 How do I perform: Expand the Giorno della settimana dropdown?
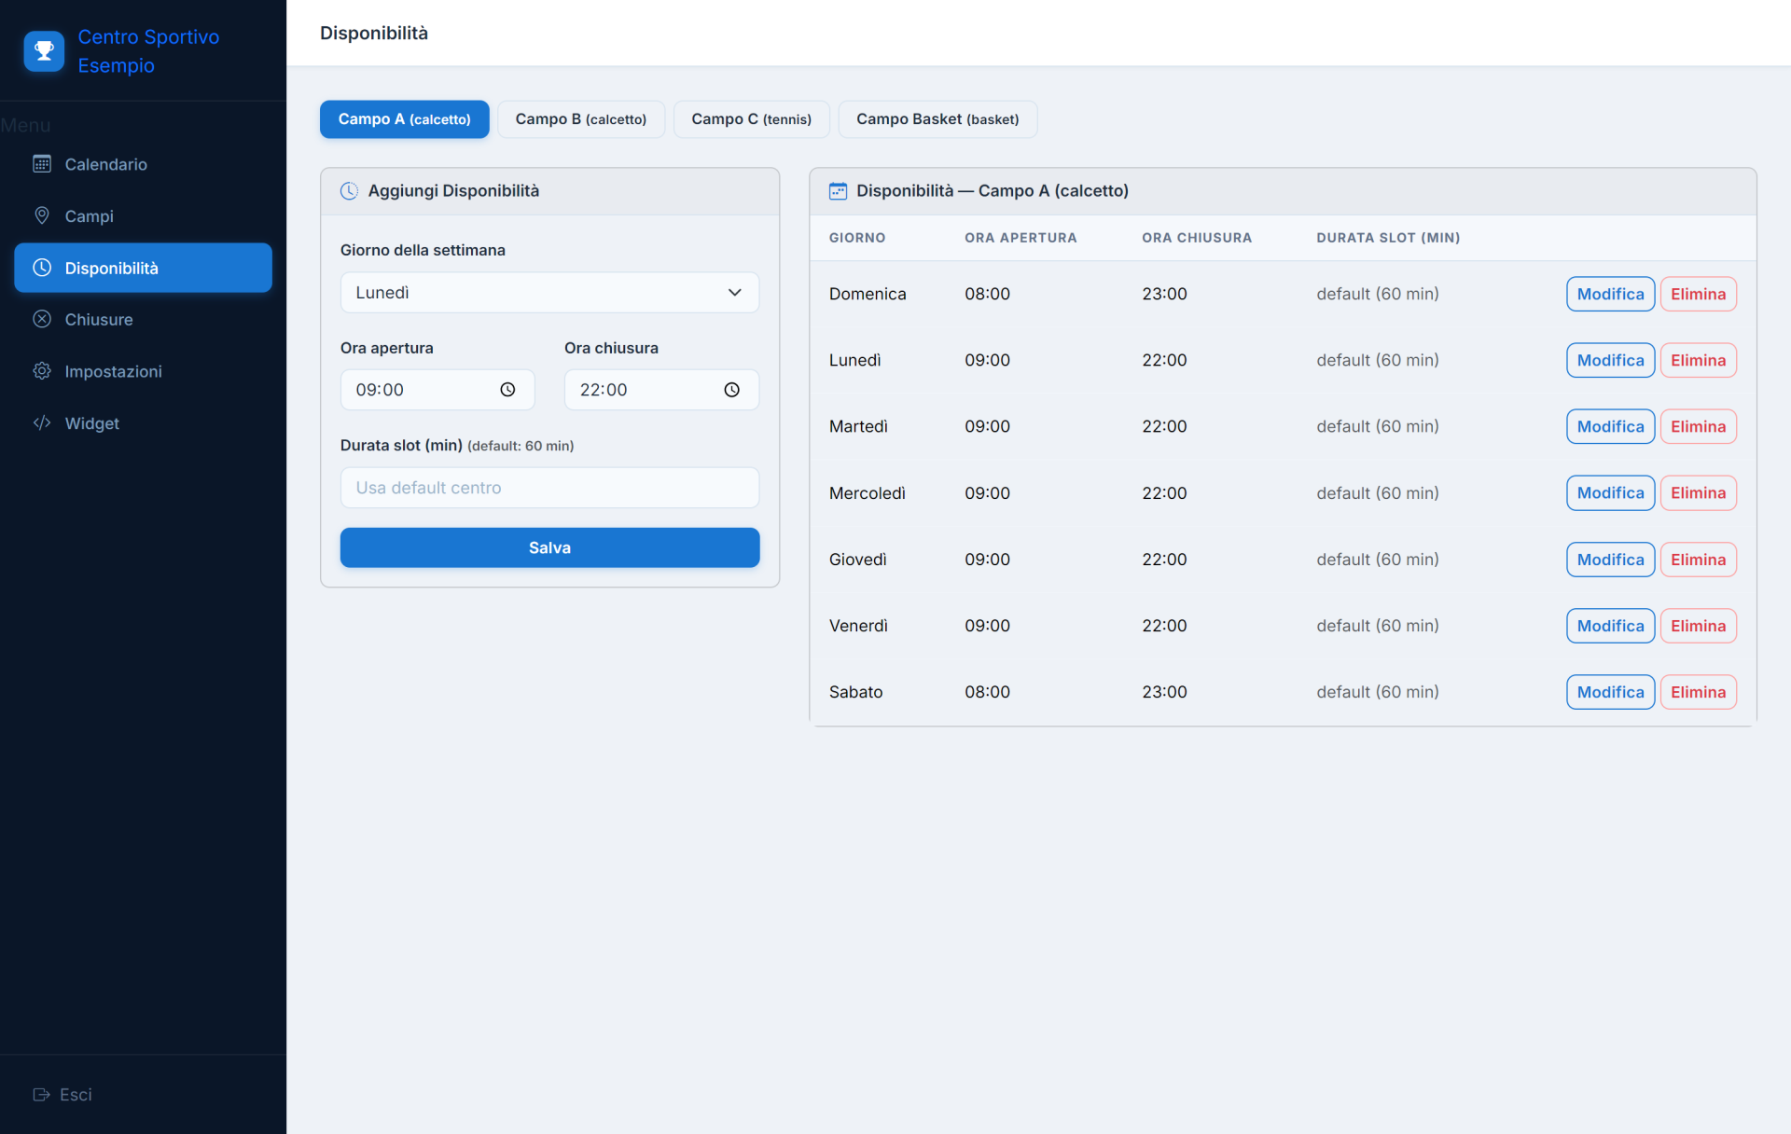click(549, 292)
